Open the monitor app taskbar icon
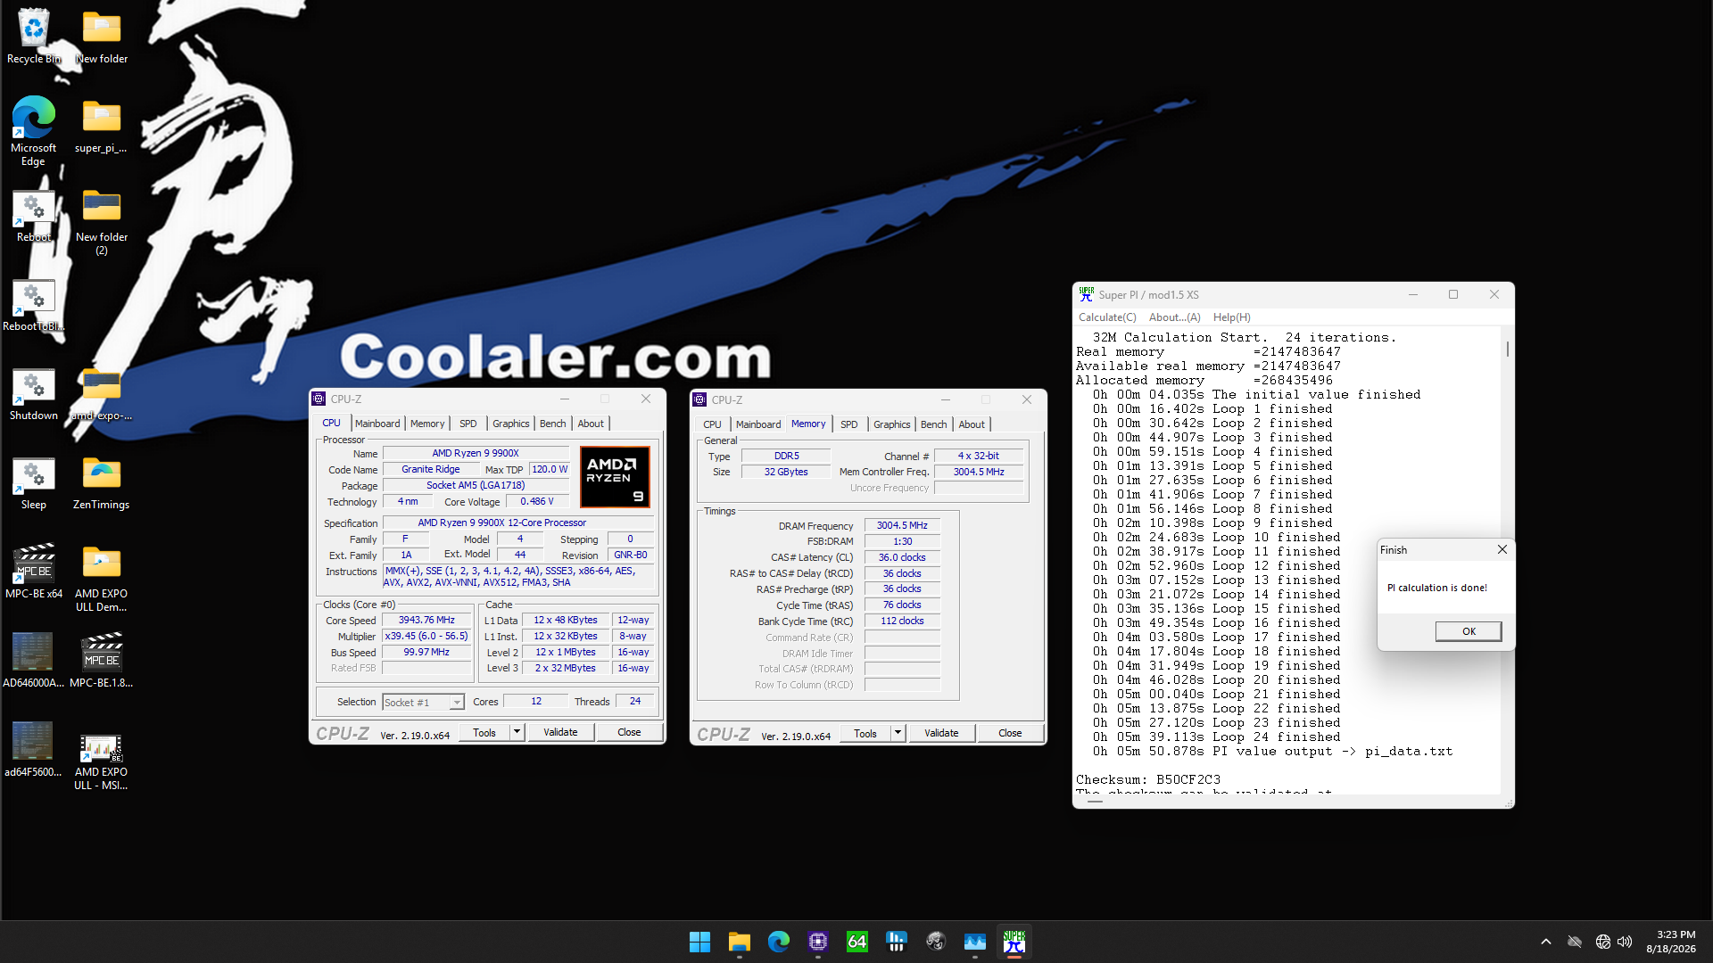This screenshot has width=1713, height=963. [x=974, y=942]
